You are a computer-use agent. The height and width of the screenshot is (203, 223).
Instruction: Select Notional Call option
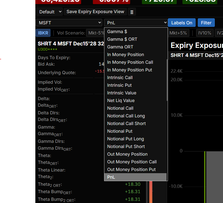135,108
